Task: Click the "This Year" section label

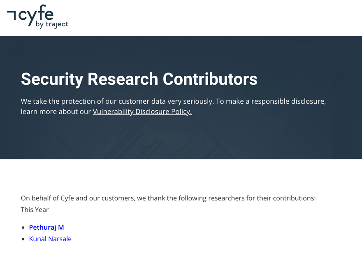Action: pyautogui.click(x=35, y=209)
